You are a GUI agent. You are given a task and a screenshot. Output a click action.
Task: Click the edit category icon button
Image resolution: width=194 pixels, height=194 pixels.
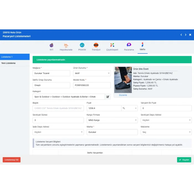pos(108,97)
